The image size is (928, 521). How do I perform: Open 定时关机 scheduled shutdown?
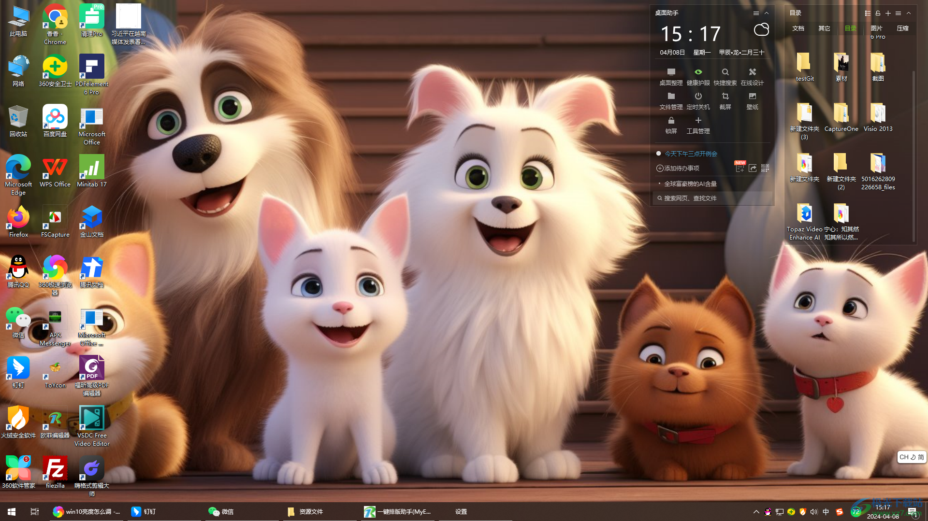click(x=698, y=100)
